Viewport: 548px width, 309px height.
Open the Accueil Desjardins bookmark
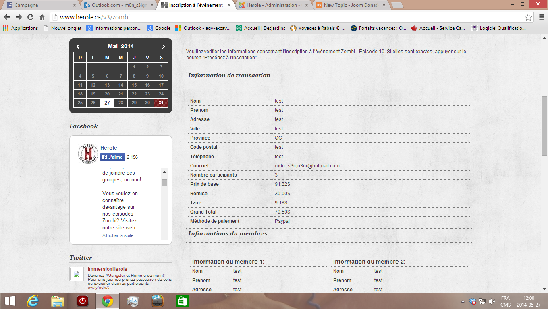tap(261, 28)
